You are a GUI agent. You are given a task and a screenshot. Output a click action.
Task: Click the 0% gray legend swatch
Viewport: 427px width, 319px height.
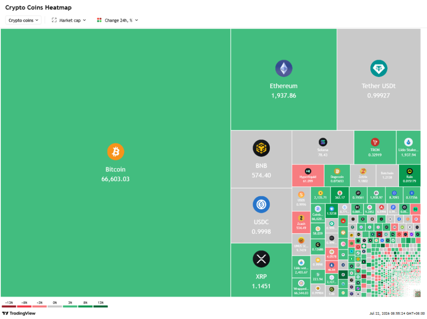click(55, 307)
